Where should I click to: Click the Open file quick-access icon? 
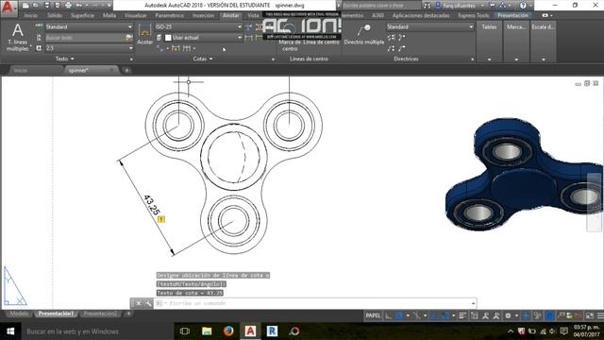pyautogui.click(x=36, y=6)
